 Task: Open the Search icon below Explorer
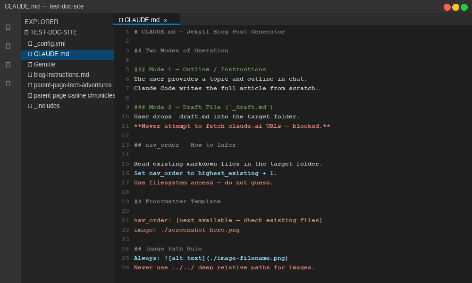pos(8,46)
